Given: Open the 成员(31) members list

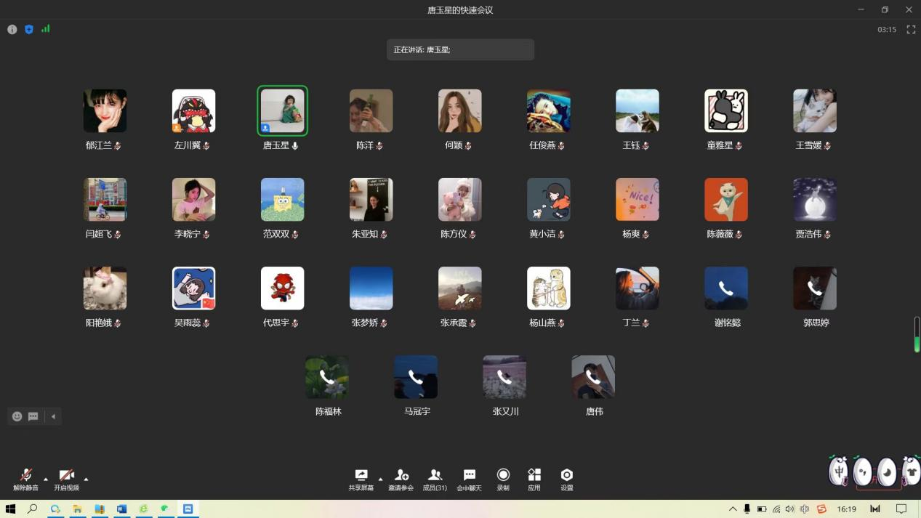Looking at the screenshot, I should click(435, 479).
